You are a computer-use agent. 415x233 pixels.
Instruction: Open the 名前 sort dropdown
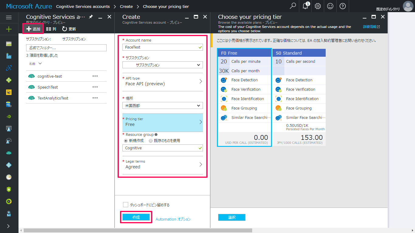[x=35, y=64]
